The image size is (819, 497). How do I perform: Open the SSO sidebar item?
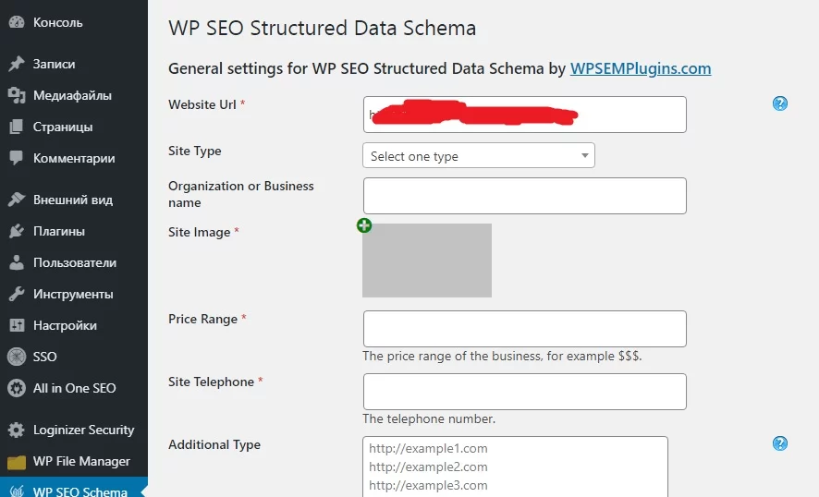coord(45,357)
